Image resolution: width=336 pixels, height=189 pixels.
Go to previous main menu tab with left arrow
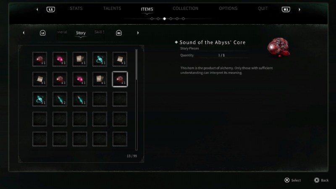37,9
